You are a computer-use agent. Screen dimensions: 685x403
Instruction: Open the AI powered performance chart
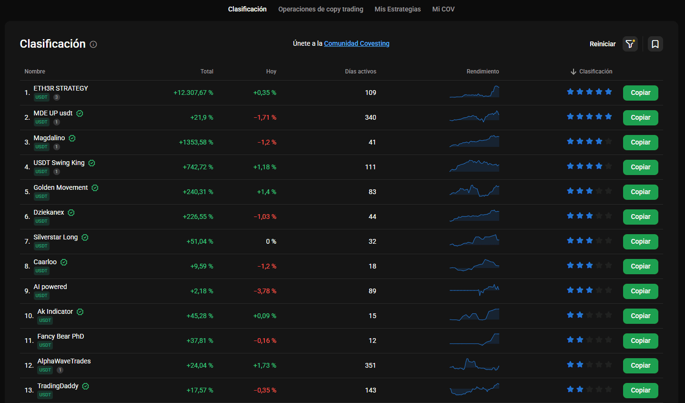click(x=474, y=290)
